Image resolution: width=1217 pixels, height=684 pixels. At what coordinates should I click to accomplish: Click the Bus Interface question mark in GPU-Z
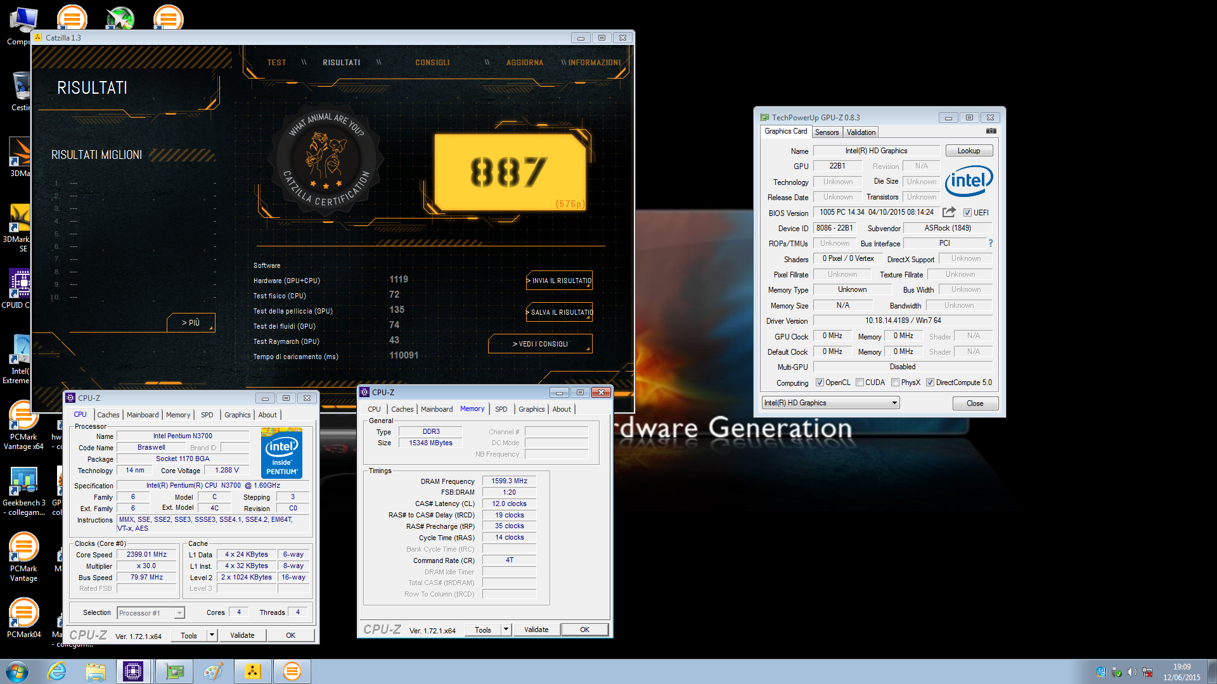coord(991,243)
